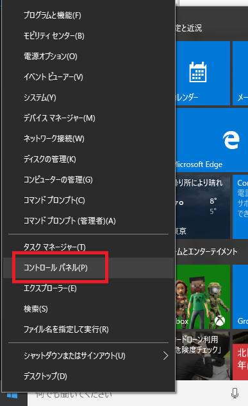Open プログラムと機能(F) menu entry
The image size is (248, 406).
[x=88, y=15]
